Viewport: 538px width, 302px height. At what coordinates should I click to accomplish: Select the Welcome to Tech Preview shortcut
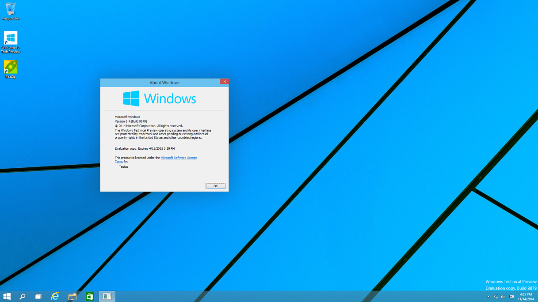click(11, 39)
